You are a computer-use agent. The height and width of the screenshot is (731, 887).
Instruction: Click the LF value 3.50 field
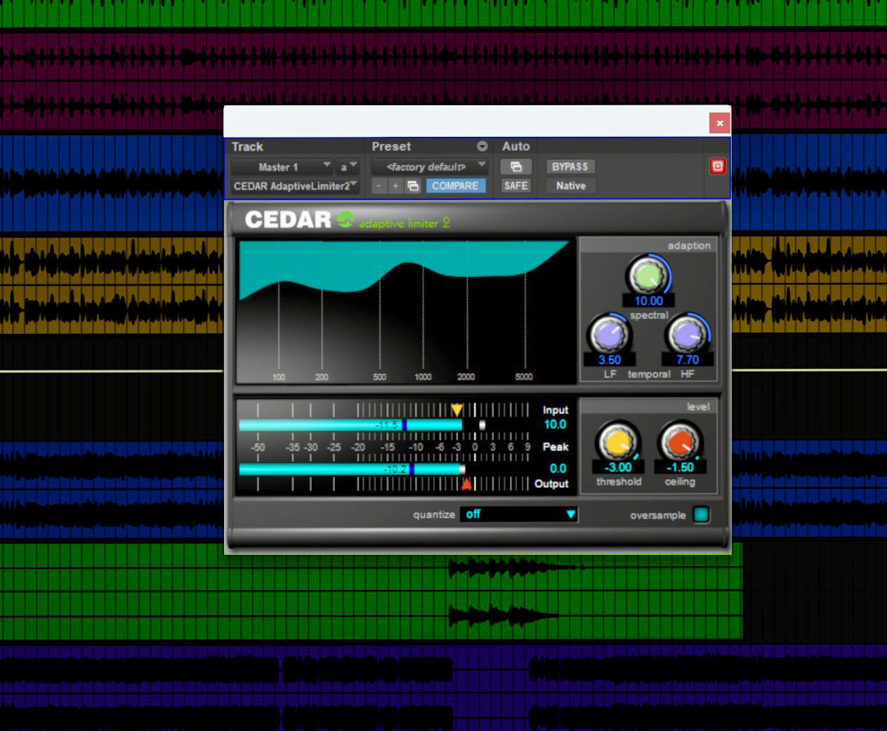tap(610, 359)
